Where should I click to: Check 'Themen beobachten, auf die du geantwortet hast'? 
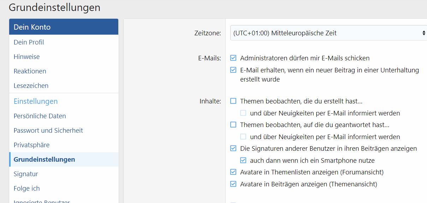[x=233, y=125]
